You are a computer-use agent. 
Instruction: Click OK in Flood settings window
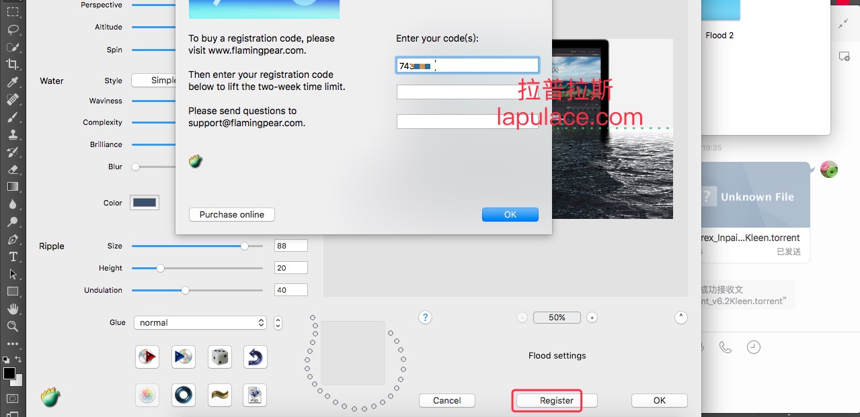[660, 401]
